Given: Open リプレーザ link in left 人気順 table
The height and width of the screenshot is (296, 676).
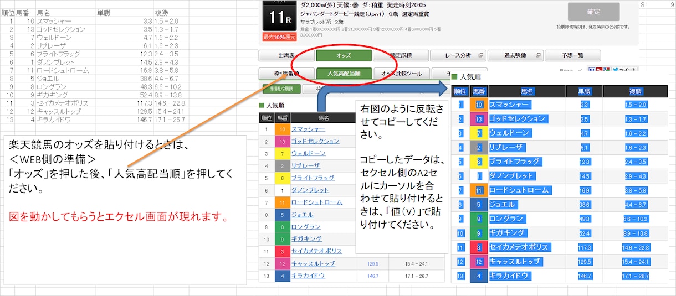Looking at the screenshot, I should pyautogui.click(x=306, y=165).
